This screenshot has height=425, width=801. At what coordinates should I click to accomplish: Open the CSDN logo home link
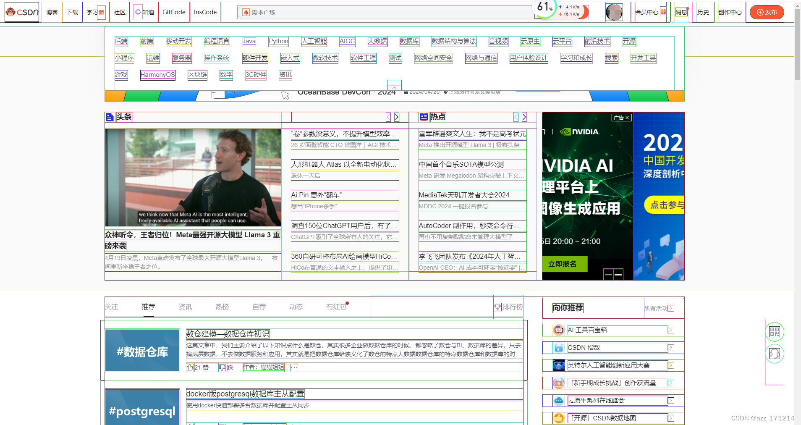(22, 12)
